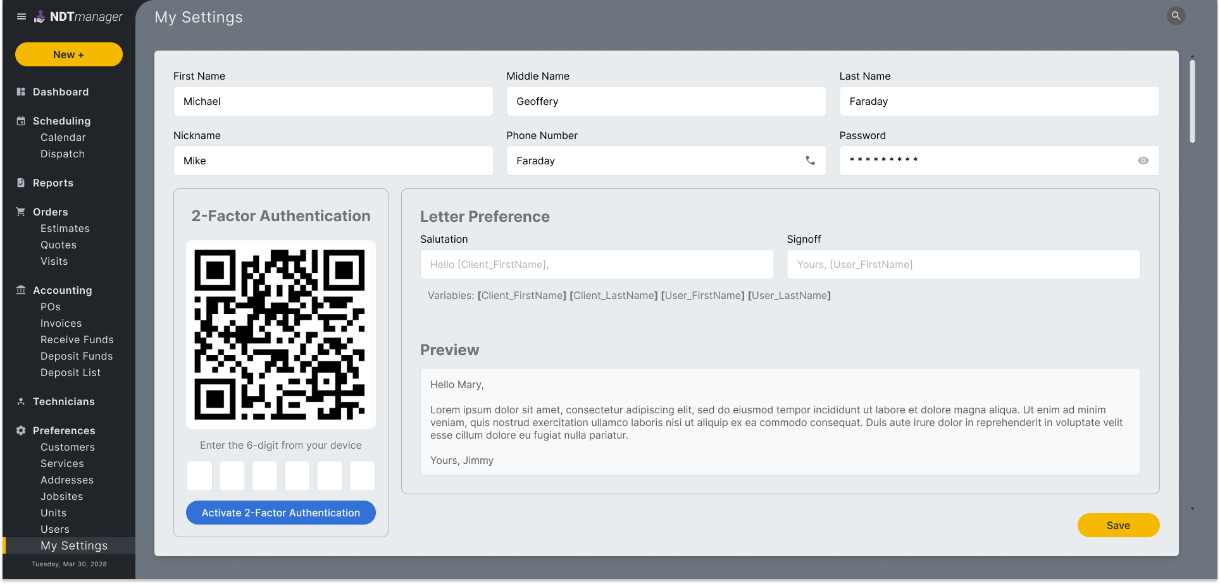The width and height of the screenshot is (1220, 584).
Task: Select Quotes in sidebar
Action: pos(58,245)
